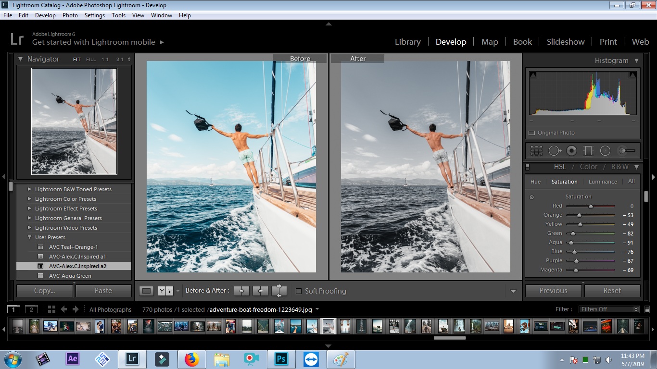Viewport: 657px width, 369px height.
Task: Expand Lightroom Color Presets folder
Action: (30, 199)
